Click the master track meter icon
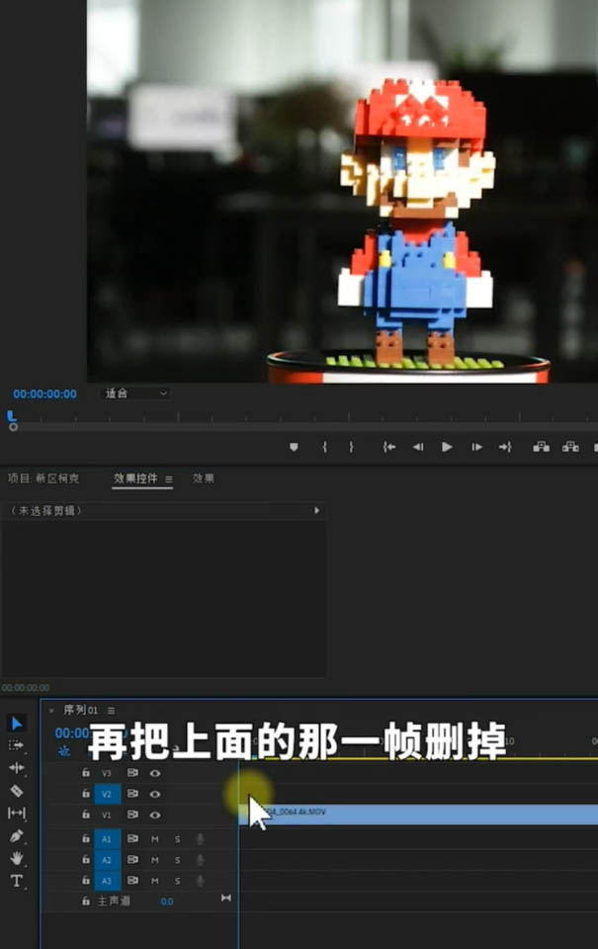The width and height of the screenshot is (598, 949). [225, 898]
